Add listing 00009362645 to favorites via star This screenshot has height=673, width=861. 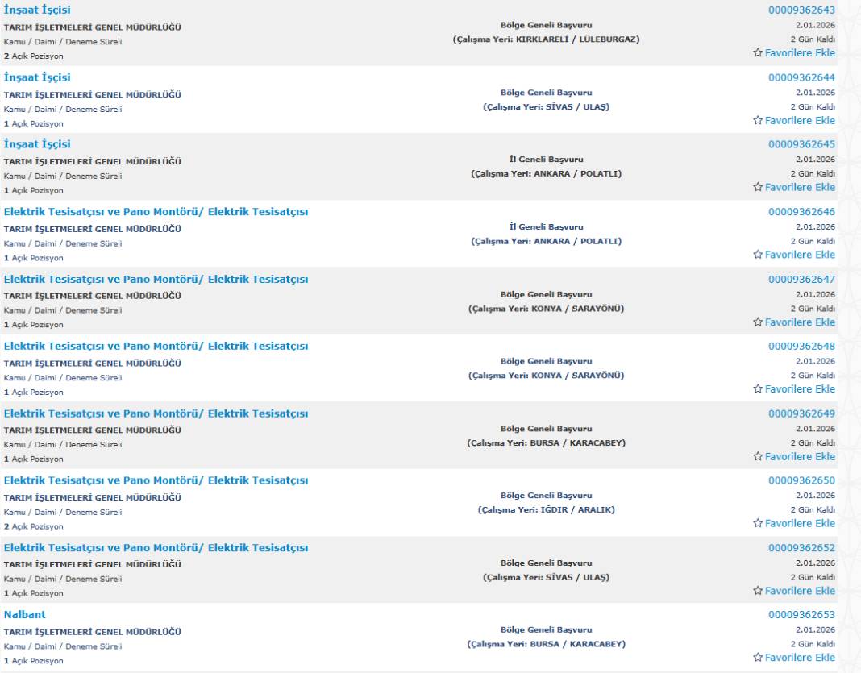click(x=756, y=188)
